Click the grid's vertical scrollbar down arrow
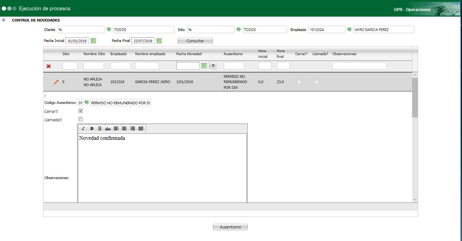462x241 pixels. tap(415, 199)
